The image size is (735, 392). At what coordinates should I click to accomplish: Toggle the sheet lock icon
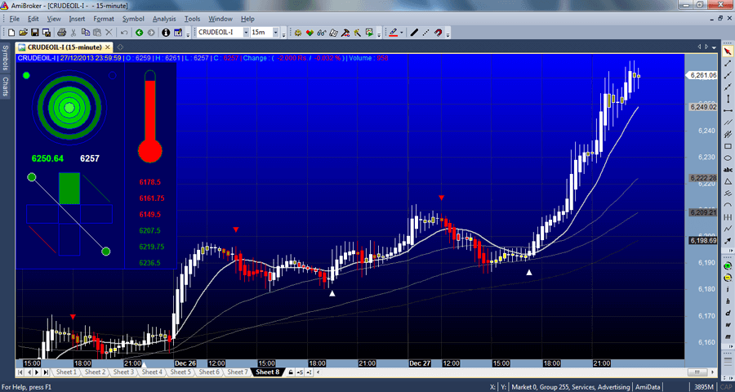pos(291,372)
